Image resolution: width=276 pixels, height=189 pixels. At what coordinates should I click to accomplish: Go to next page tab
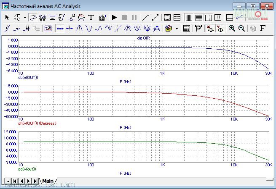29,181
